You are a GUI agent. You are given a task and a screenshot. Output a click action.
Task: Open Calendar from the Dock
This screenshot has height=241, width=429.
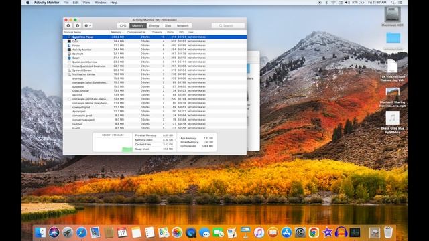(x=122, y=232)
